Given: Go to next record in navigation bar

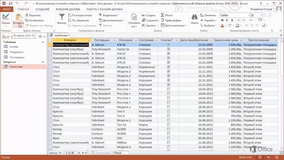Looking at the screenshot, I should (x=79, y=153).
